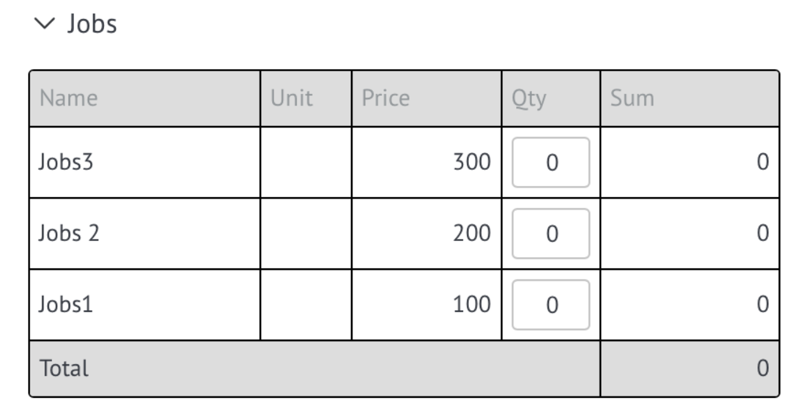Select the Price column header
Screen dimensions: 793x412
[x=427, y=99]
